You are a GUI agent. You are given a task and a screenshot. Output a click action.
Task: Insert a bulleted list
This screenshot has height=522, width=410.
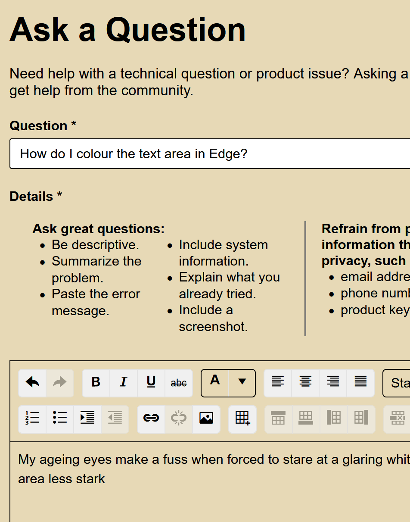pos(60,419)
